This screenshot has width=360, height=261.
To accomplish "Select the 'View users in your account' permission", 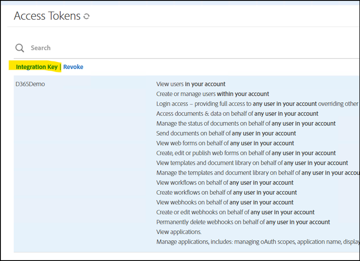I will coord(191,84).
